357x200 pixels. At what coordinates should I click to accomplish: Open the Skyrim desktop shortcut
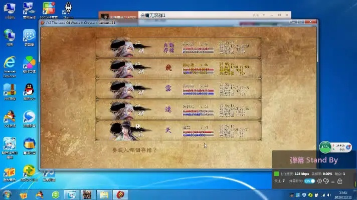(x=68, y=10)
